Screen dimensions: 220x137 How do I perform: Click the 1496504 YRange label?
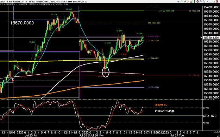(164, 111)
